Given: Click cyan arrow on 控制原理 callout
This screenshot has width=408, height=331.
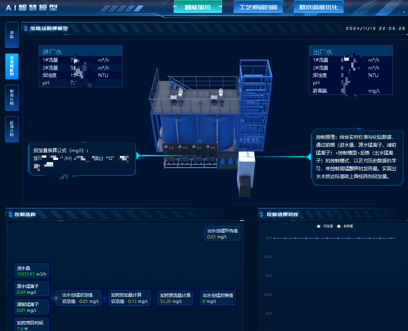Looking at the screenshot, I should tap(308, 156).
